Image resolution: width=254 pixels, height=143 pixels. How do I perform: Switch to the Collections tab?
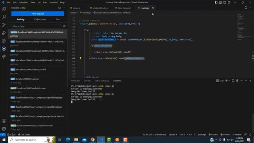click(x=40, y=19)
